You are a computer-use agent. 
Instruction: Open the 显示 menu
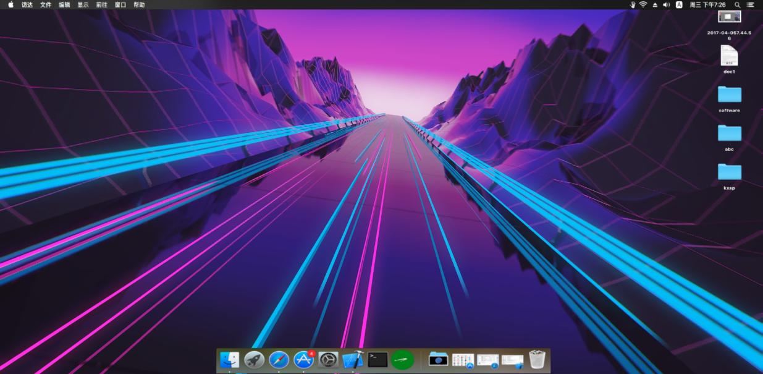click(x=83, y=4)
